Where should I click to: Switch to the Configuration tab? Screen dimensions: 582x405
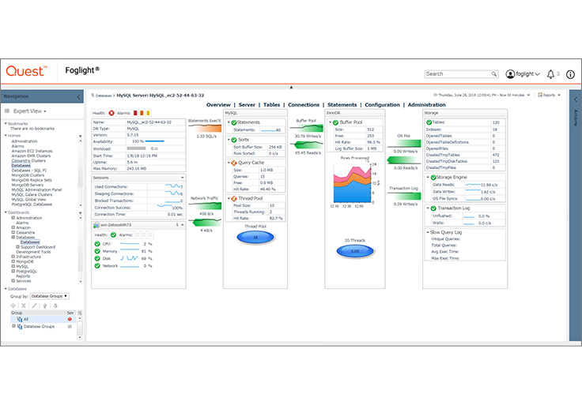click(x=382, y=105)
